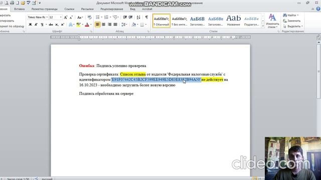Screen dimensions: 321x180
Task: Select the Название style
Action: [233, 21]
